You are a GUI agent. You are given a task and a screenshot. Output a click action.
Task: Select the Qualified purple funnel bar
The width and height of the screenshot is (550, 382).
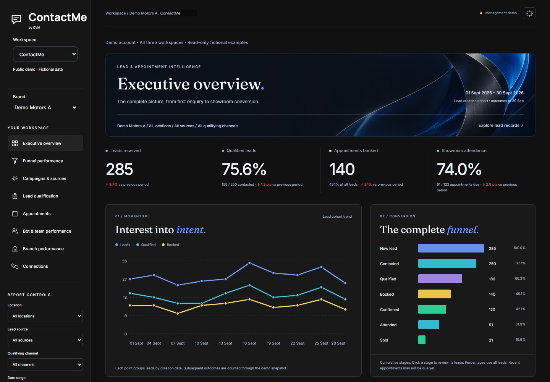pyautogui.click(x=440, y=278)
